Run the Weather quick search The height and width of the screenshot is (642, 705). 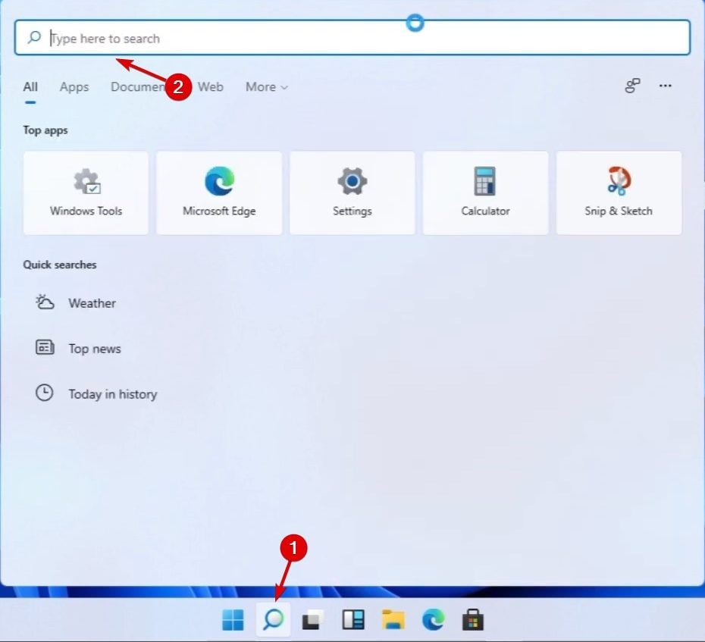(x=92, y=302)
